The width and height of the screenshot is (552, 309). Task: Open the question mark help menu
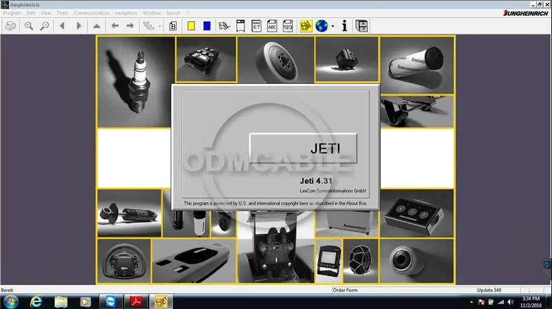(187, 13)
